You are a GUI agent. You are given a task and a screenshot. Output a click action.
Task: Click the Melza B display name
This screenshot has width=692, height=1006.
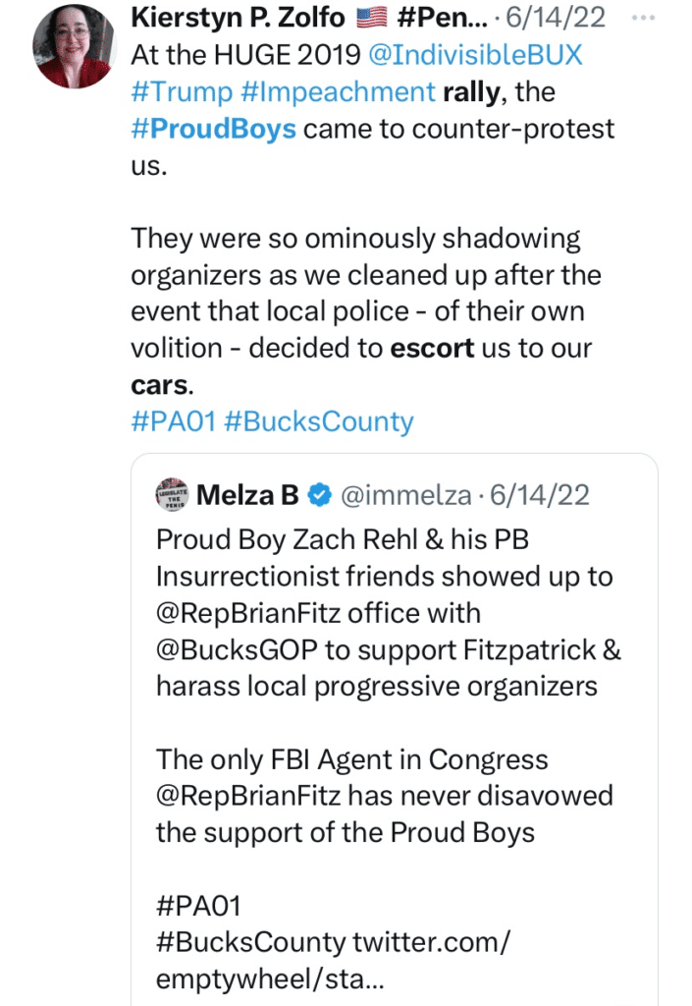coord(247,495)
